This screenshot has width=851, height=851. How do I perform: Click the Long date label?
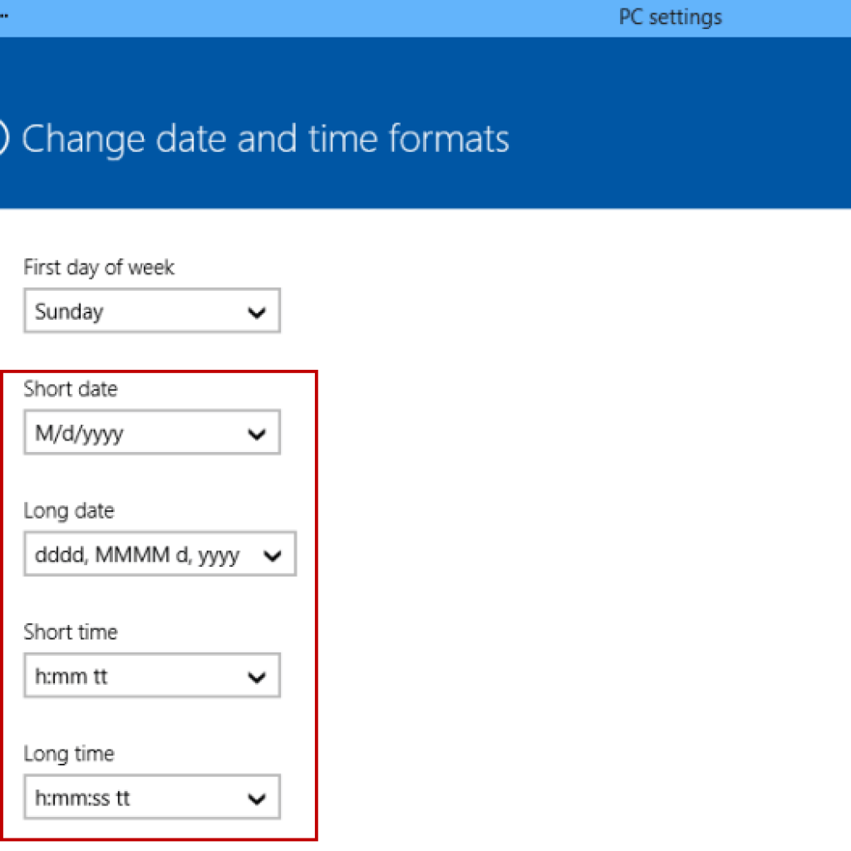[x=69, y=510]
